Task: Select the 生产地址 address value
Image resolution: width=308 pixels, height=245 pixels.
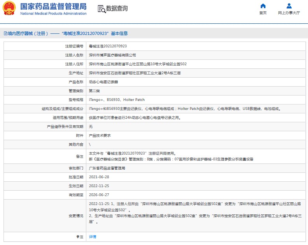Action: click(135, 73)
